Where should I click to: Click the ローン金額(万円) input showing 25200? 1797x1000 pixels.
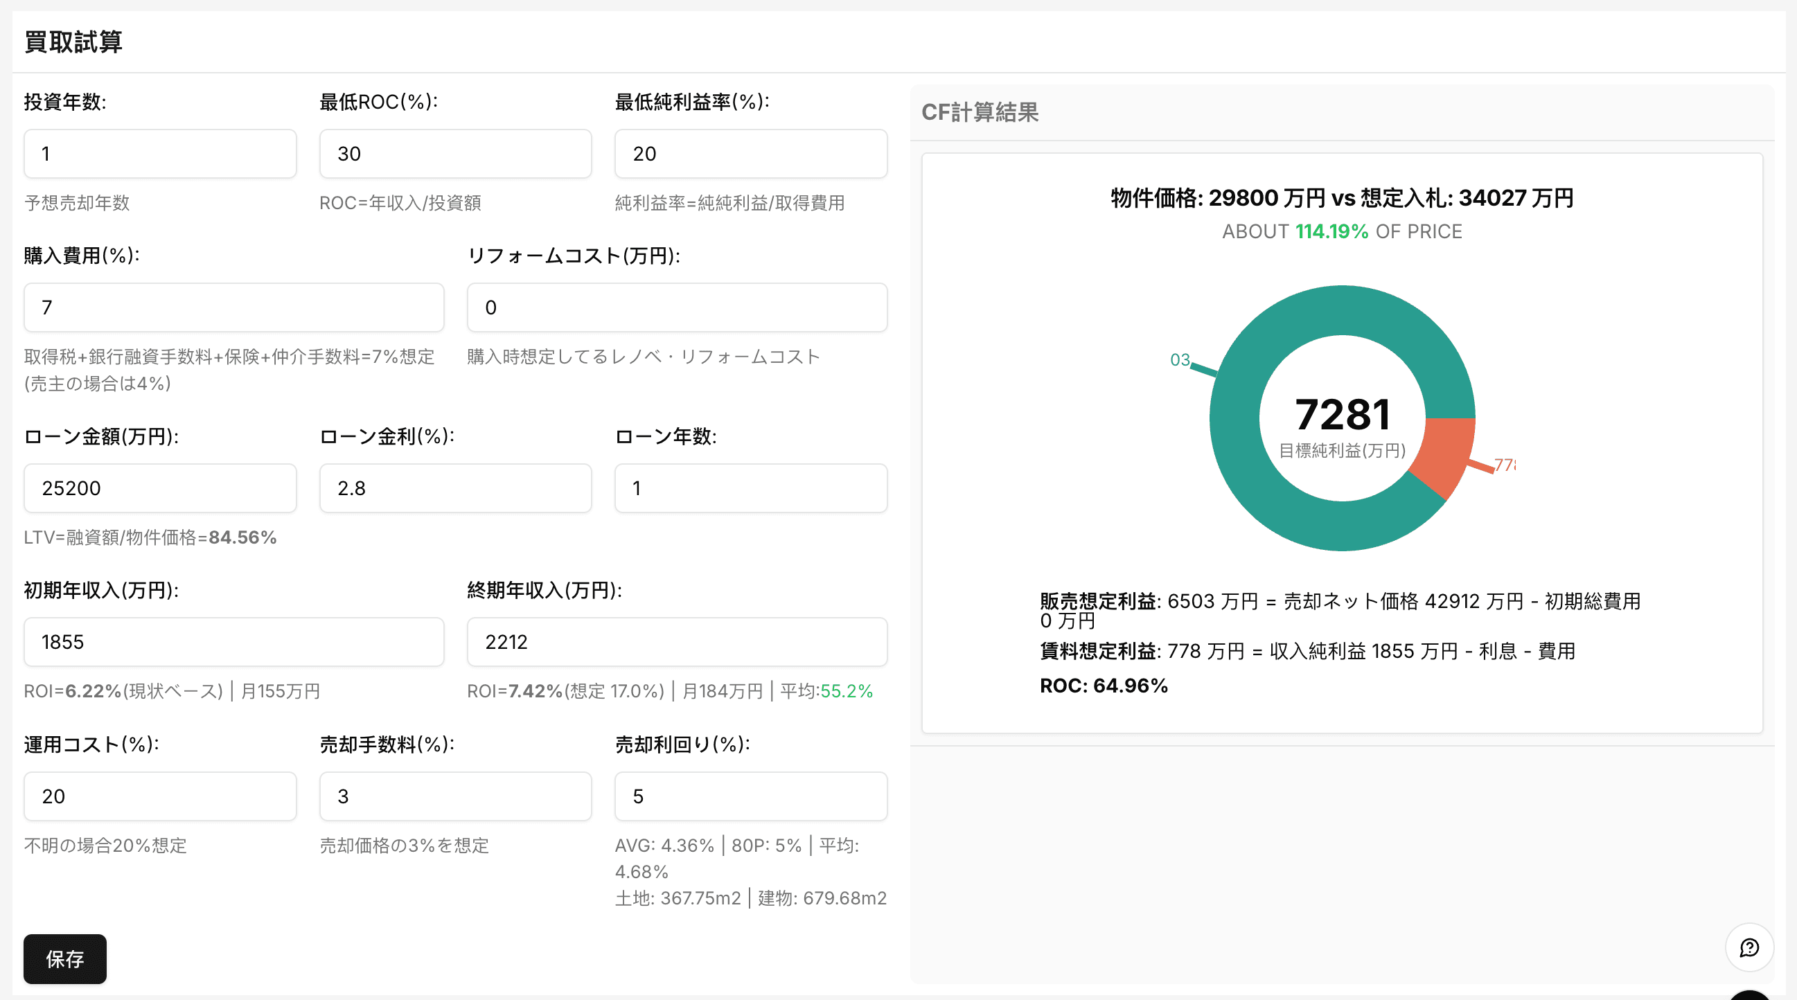(160, 488)
